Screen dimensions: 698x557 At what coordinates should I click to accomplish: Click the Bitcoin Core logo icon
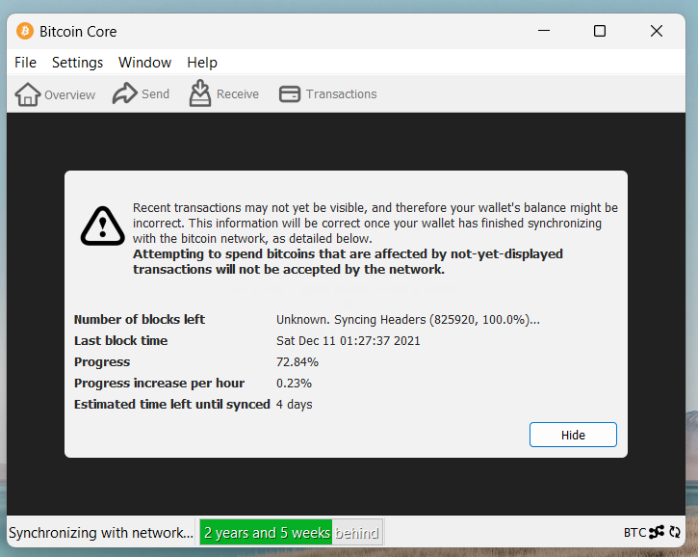tap(25, 31)
